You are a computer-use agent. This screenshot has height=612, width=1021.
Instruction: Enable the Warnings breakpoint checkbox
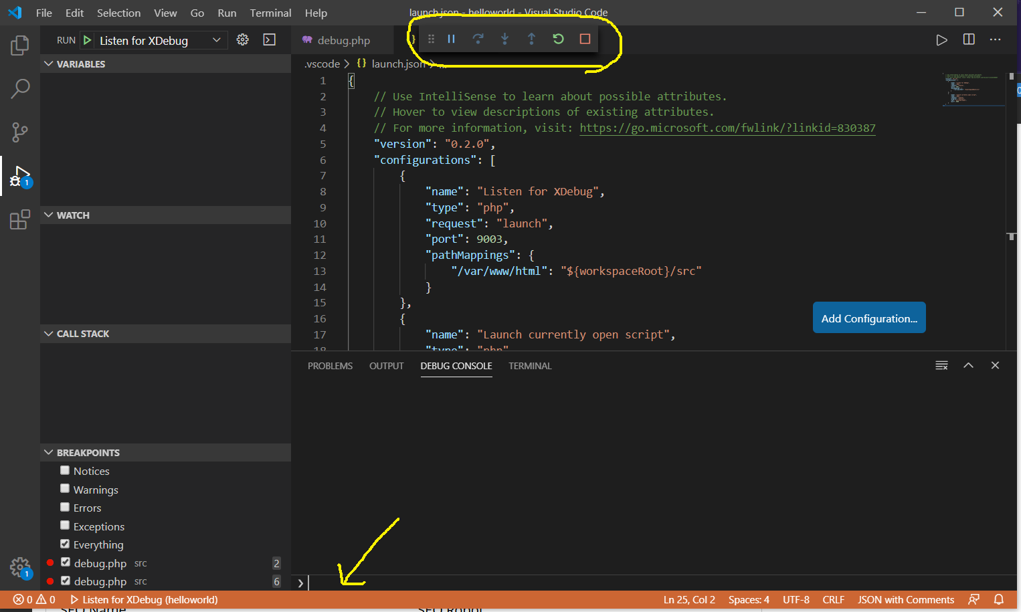(x=65, y=488)
